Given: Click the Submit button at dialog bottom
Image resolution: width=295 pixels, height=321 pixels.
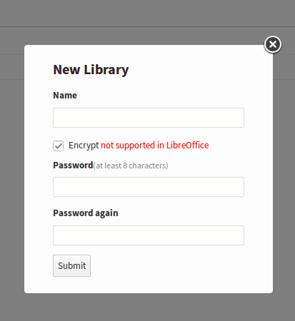Looking at the screenshot, I should pyautogui.click(x=71, y=265).
